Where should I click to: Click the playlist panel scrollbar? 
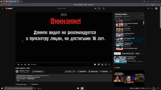click(144, 23)
